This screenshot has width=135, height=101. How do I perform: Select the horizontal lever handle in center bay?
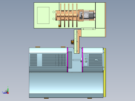77,60
